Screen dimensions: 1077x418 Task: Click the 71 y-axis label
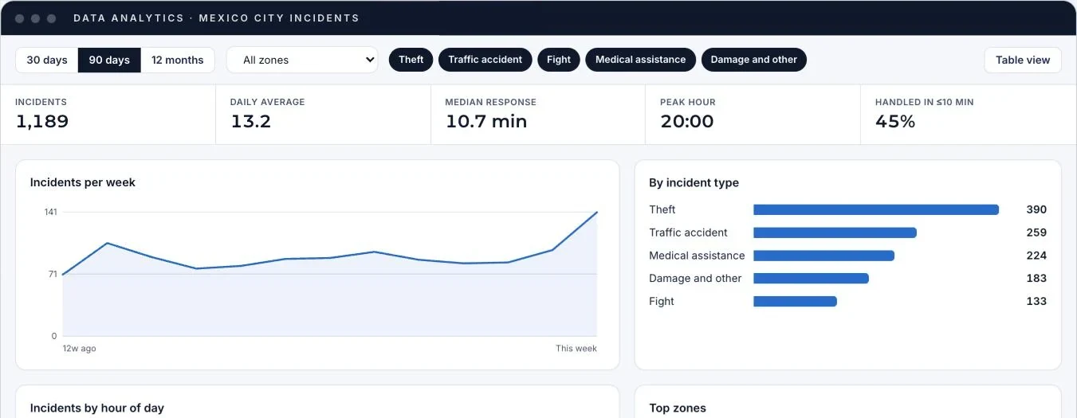coord(53,274)
